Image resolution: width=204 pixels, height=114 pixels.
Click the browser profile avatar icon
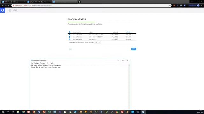(198, 6)
